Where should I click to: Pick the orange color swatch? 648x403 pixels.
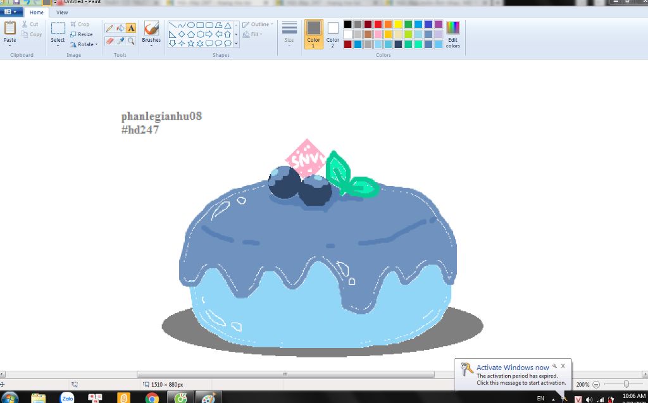(x=388, y=24)
